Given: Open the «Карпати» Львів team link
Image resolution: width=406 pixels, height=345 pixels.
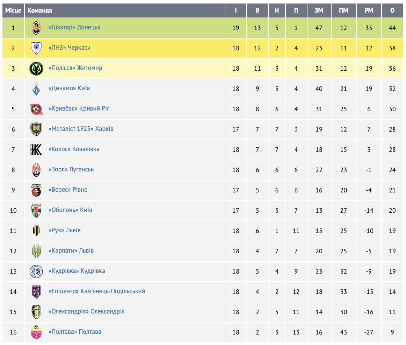Looking at the screenshot, I should tap(71, 251).
